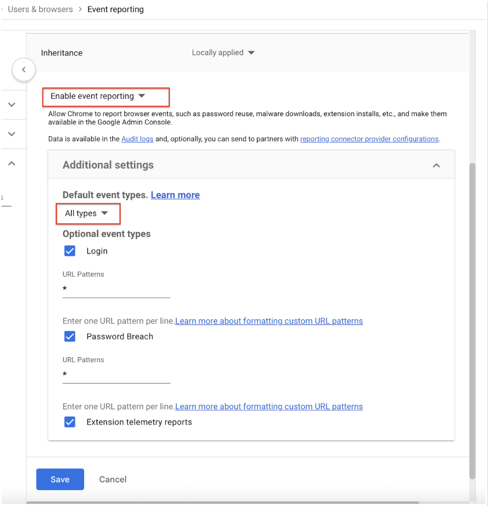Click Login URL Patterns input field
This screenshot has width=488, height=506.
tap(116, 290)
